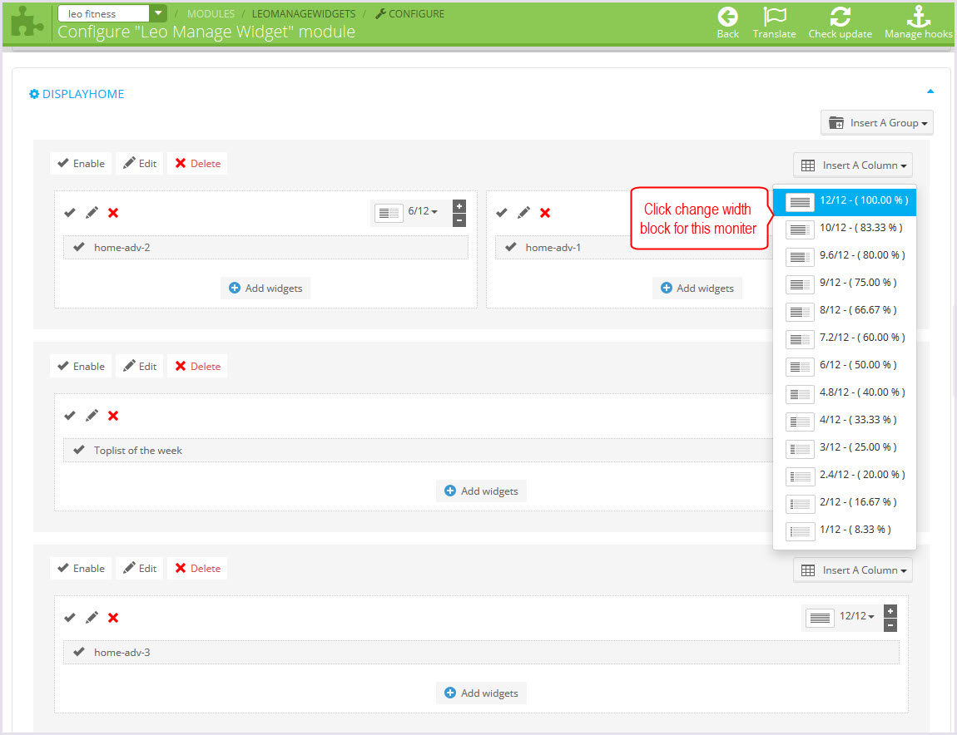Open Insert A Column dropdown in third group
This screenshot has height=735, width=957.
tap(853, 570)
